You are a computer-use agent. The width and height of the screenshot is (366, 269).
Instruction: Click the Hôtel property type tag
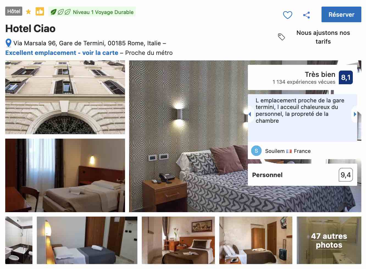[x=14, y=11]
